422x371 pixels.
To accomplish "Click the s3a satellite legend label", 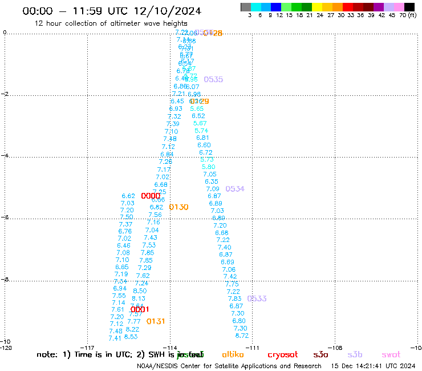I will point(320,354).
